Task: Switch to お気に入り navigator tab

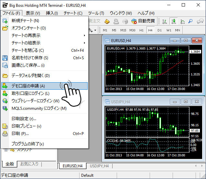Action: [29, 164]
